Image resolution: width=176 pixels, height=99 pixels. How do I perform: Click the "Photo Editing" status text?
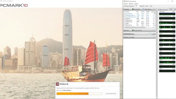tap(67, 90)
